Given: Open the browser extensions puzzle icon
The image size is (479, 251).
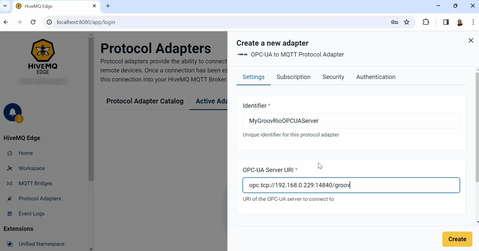Looking at the screenshot, I should 426,22.
